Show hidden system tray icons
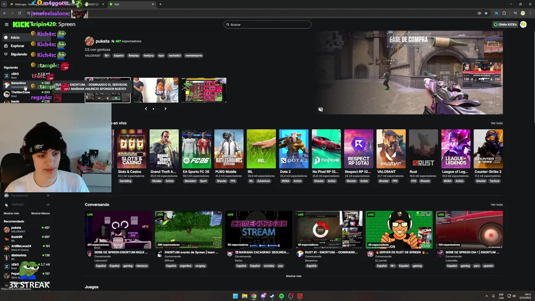The width and height of the screenshot is (535, 301). click(487, 296)
